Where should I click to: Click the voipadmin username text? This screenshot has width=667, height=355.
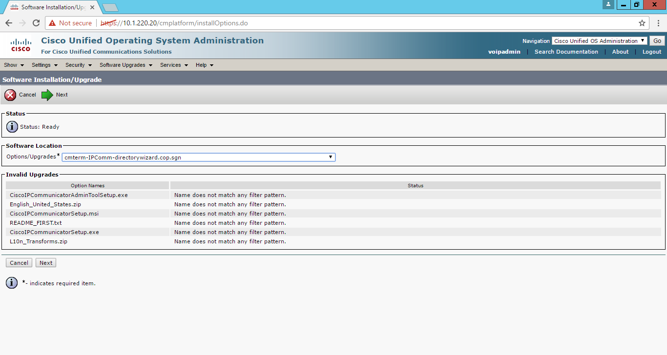point(504,52)
